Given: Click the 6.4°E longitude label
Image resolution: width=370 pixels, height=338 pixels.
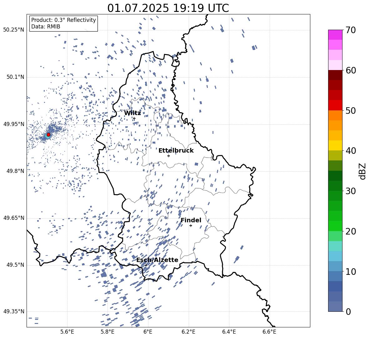Looking at the screenshot, I should [229, 332].
